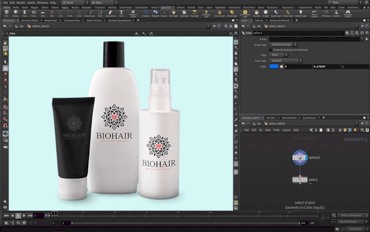
Task: Add a Camera from the shelf
Action: click(164, 14)
